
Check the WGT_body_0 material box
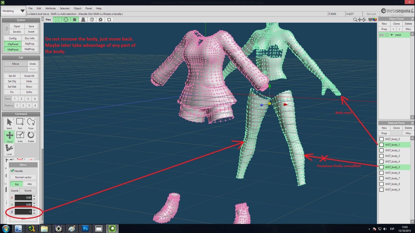382,139
